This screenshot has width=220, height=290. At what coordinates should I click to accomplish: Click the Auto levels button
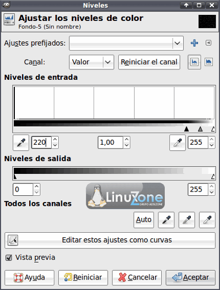pyautogui.click(x=144, y=220)
